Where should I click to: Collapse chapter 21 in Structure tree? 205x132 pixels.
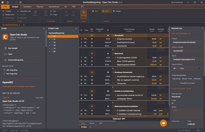coord(50,39)
